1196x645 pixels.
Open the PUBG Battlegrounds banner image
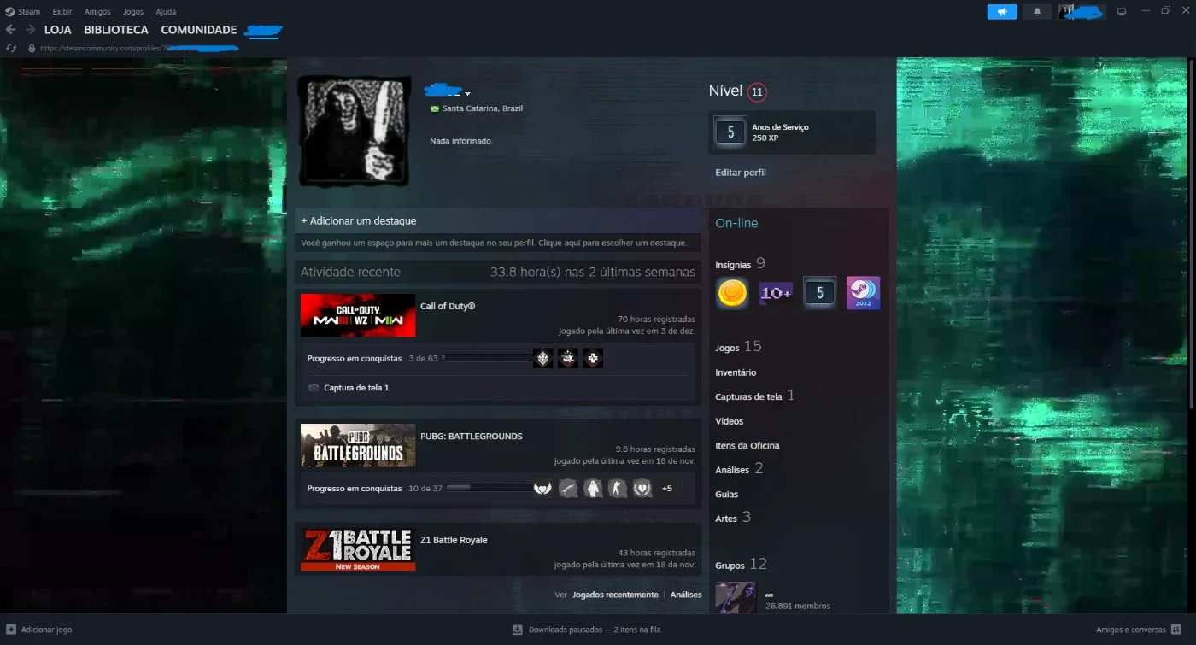click(358, 445)
